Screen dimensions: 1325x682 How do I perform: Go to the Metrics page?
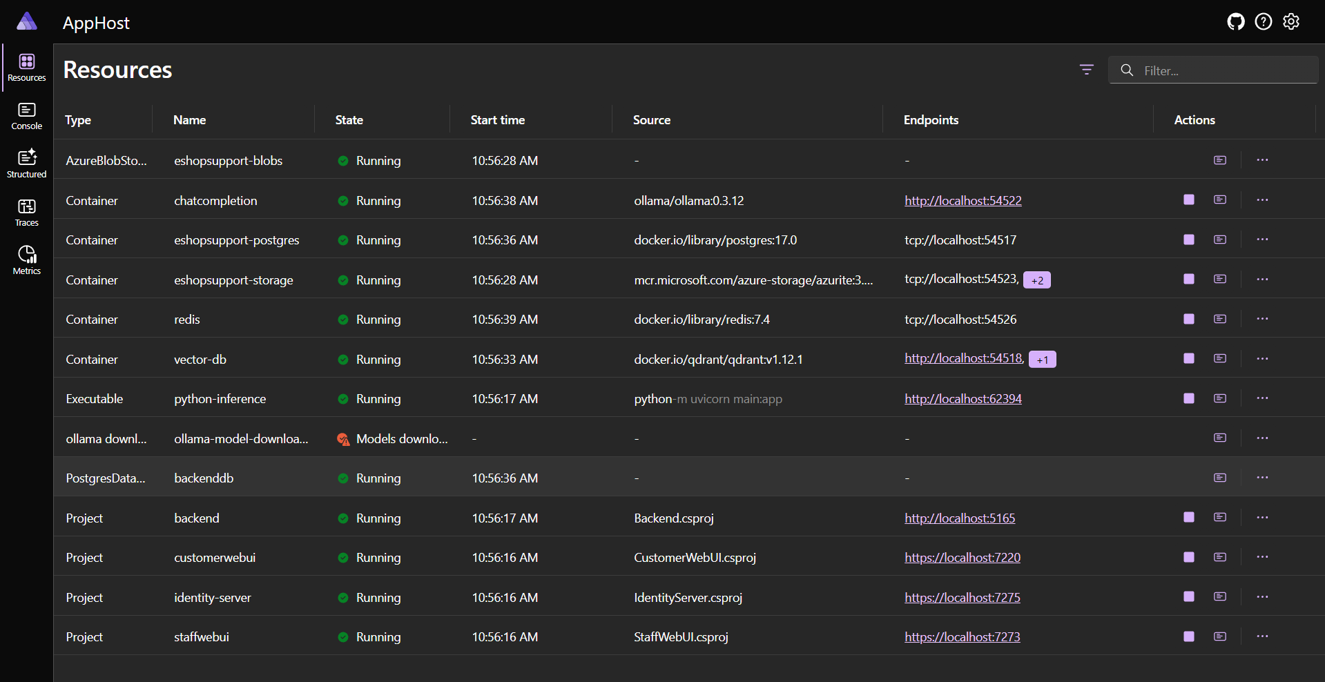[27, 262]
